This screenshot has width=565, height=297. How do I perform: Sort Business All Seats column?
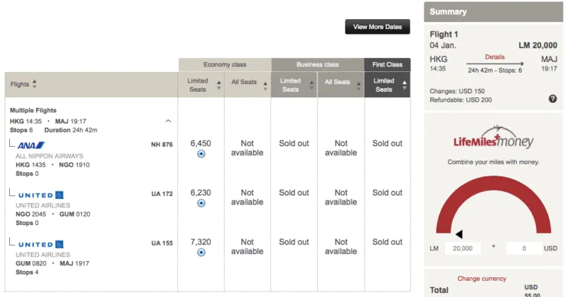tap(359, 85)
